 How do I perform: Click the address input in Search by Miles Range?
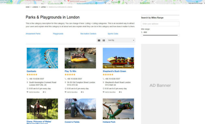(x=160, y=24)
